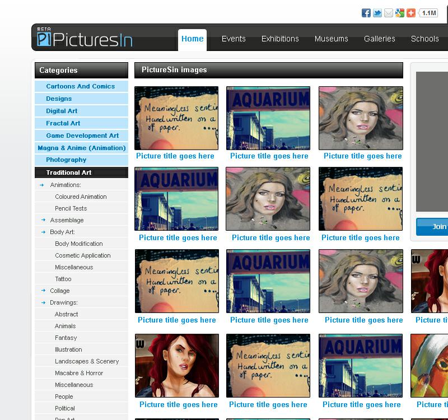Click the arrow beside Collage
The image size is (448, 420).
pos(44,291)
